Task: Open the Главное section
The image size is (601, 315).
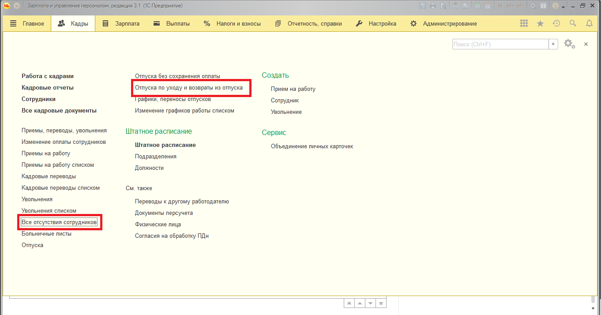Action: pos(27,23)
